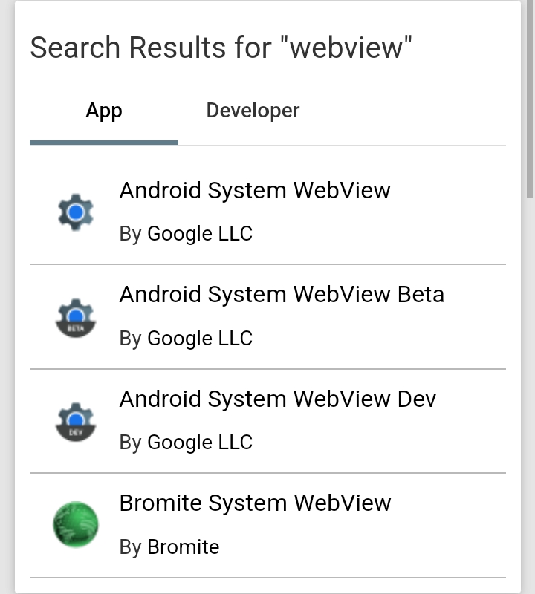
Task: Click the Android System WebView gear icon
Action: (76, 212)
